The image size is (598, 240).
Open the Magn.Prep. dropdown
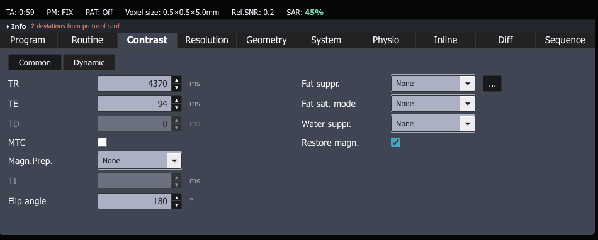140,161
